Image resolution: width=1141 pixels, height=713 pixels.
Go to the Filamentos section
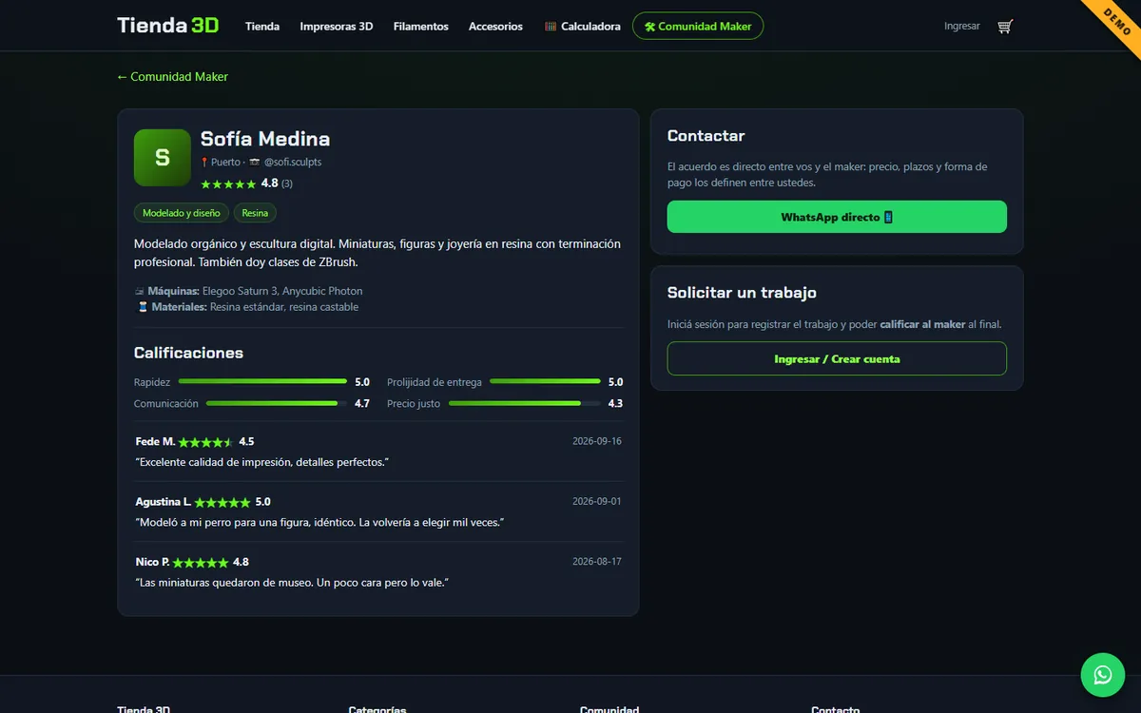421,27
